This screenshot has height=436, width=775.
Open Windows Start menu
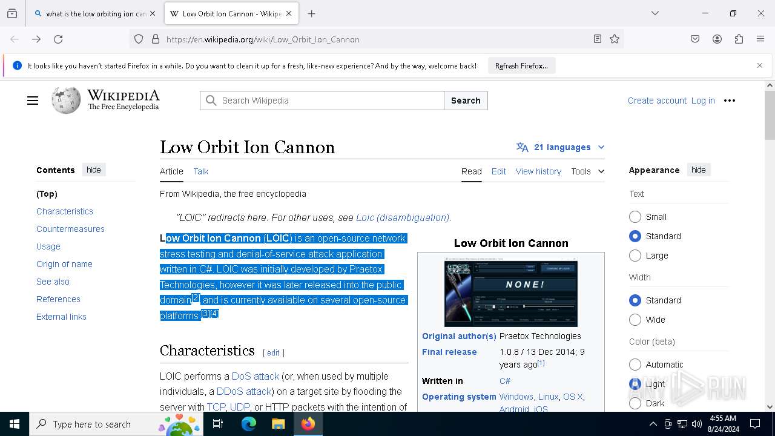coord(15,424)
